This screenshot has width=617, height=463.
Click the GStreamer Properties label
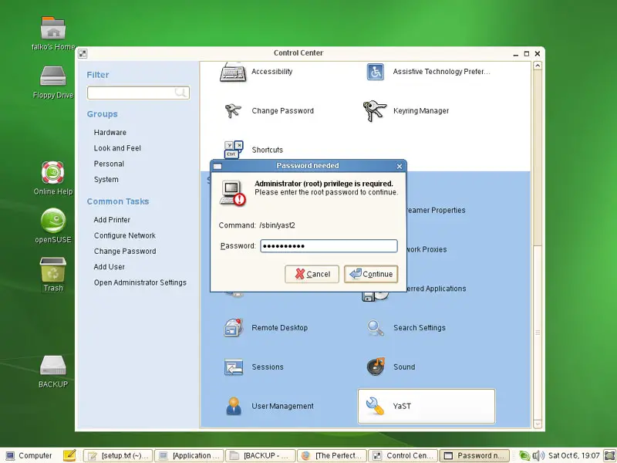(436, 210)
